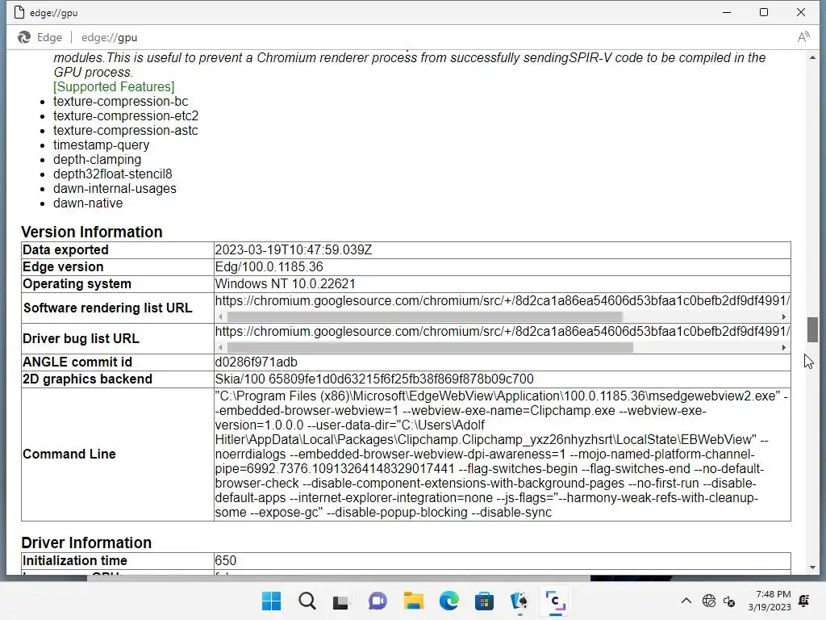
Task: Click dawn-internal-usages list item
Action: coord(115,189)
